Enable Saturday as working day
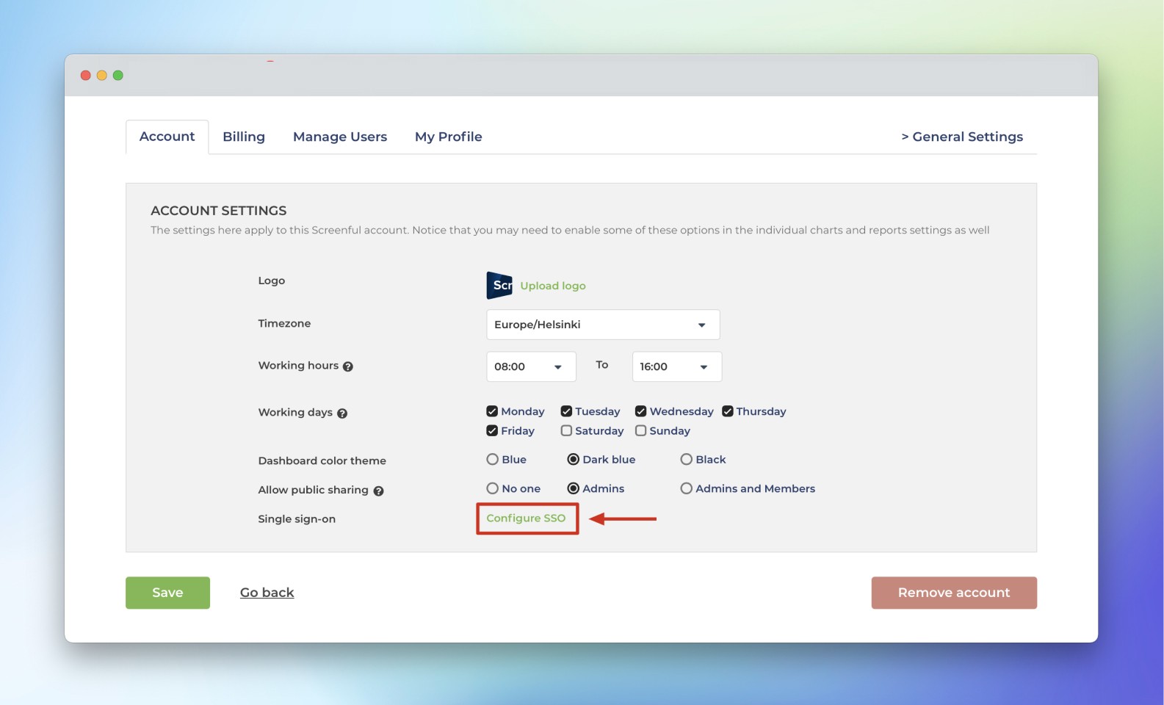 [x=566, y=430]
